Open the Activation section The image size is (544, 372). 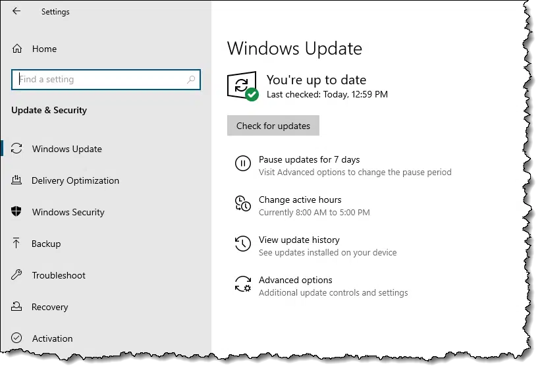pyautogui.click(x=53, y=338)
